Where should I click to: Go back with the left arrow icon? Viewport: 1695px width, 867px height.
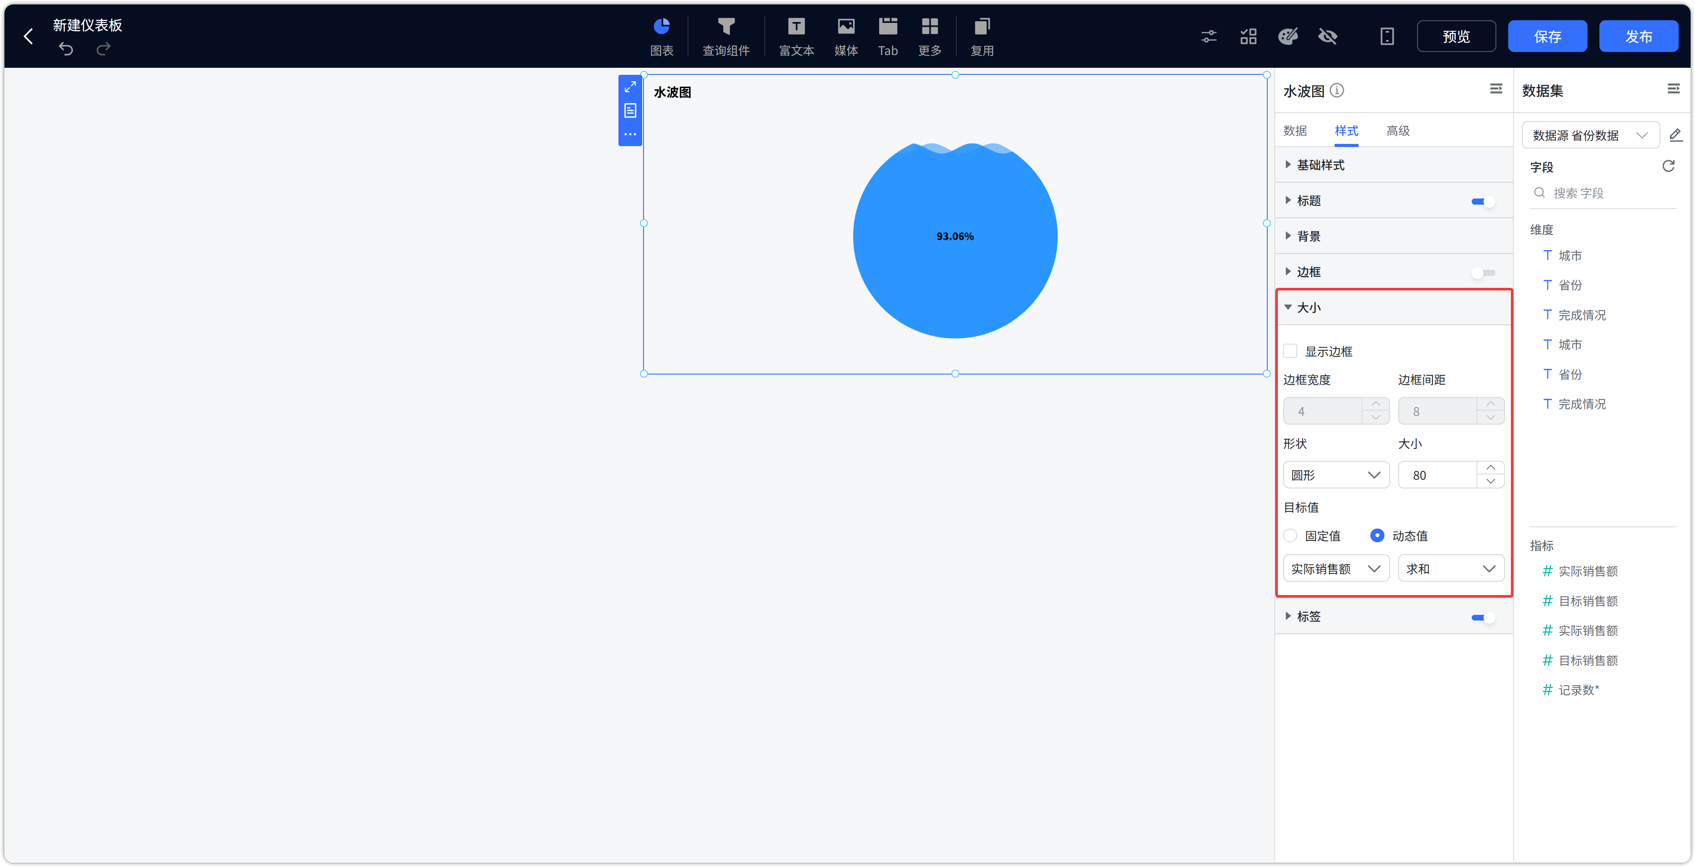pos(28,36)
